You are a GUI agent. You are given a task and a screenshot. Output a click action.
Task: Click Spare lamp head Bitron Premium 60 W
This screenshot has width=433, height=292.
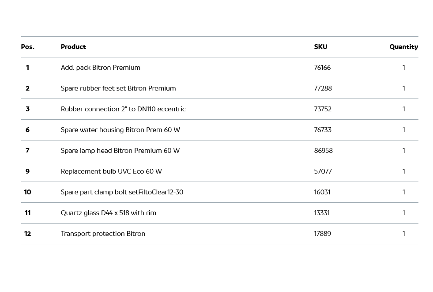coord(120,151)
